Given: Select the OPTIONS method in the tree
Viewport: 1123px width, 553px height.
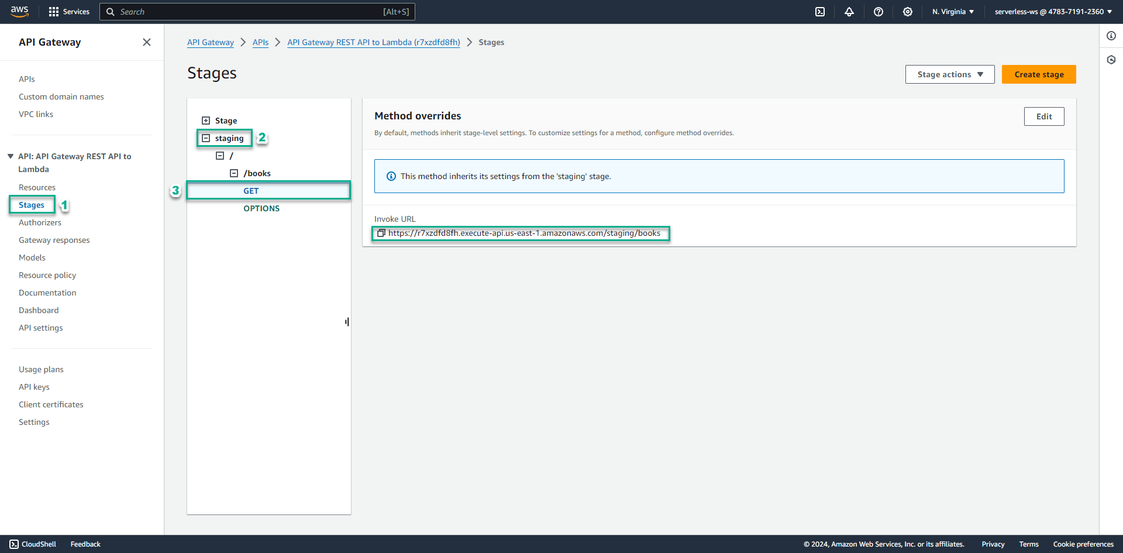Looking at the screenshot, I should [261, 208].
